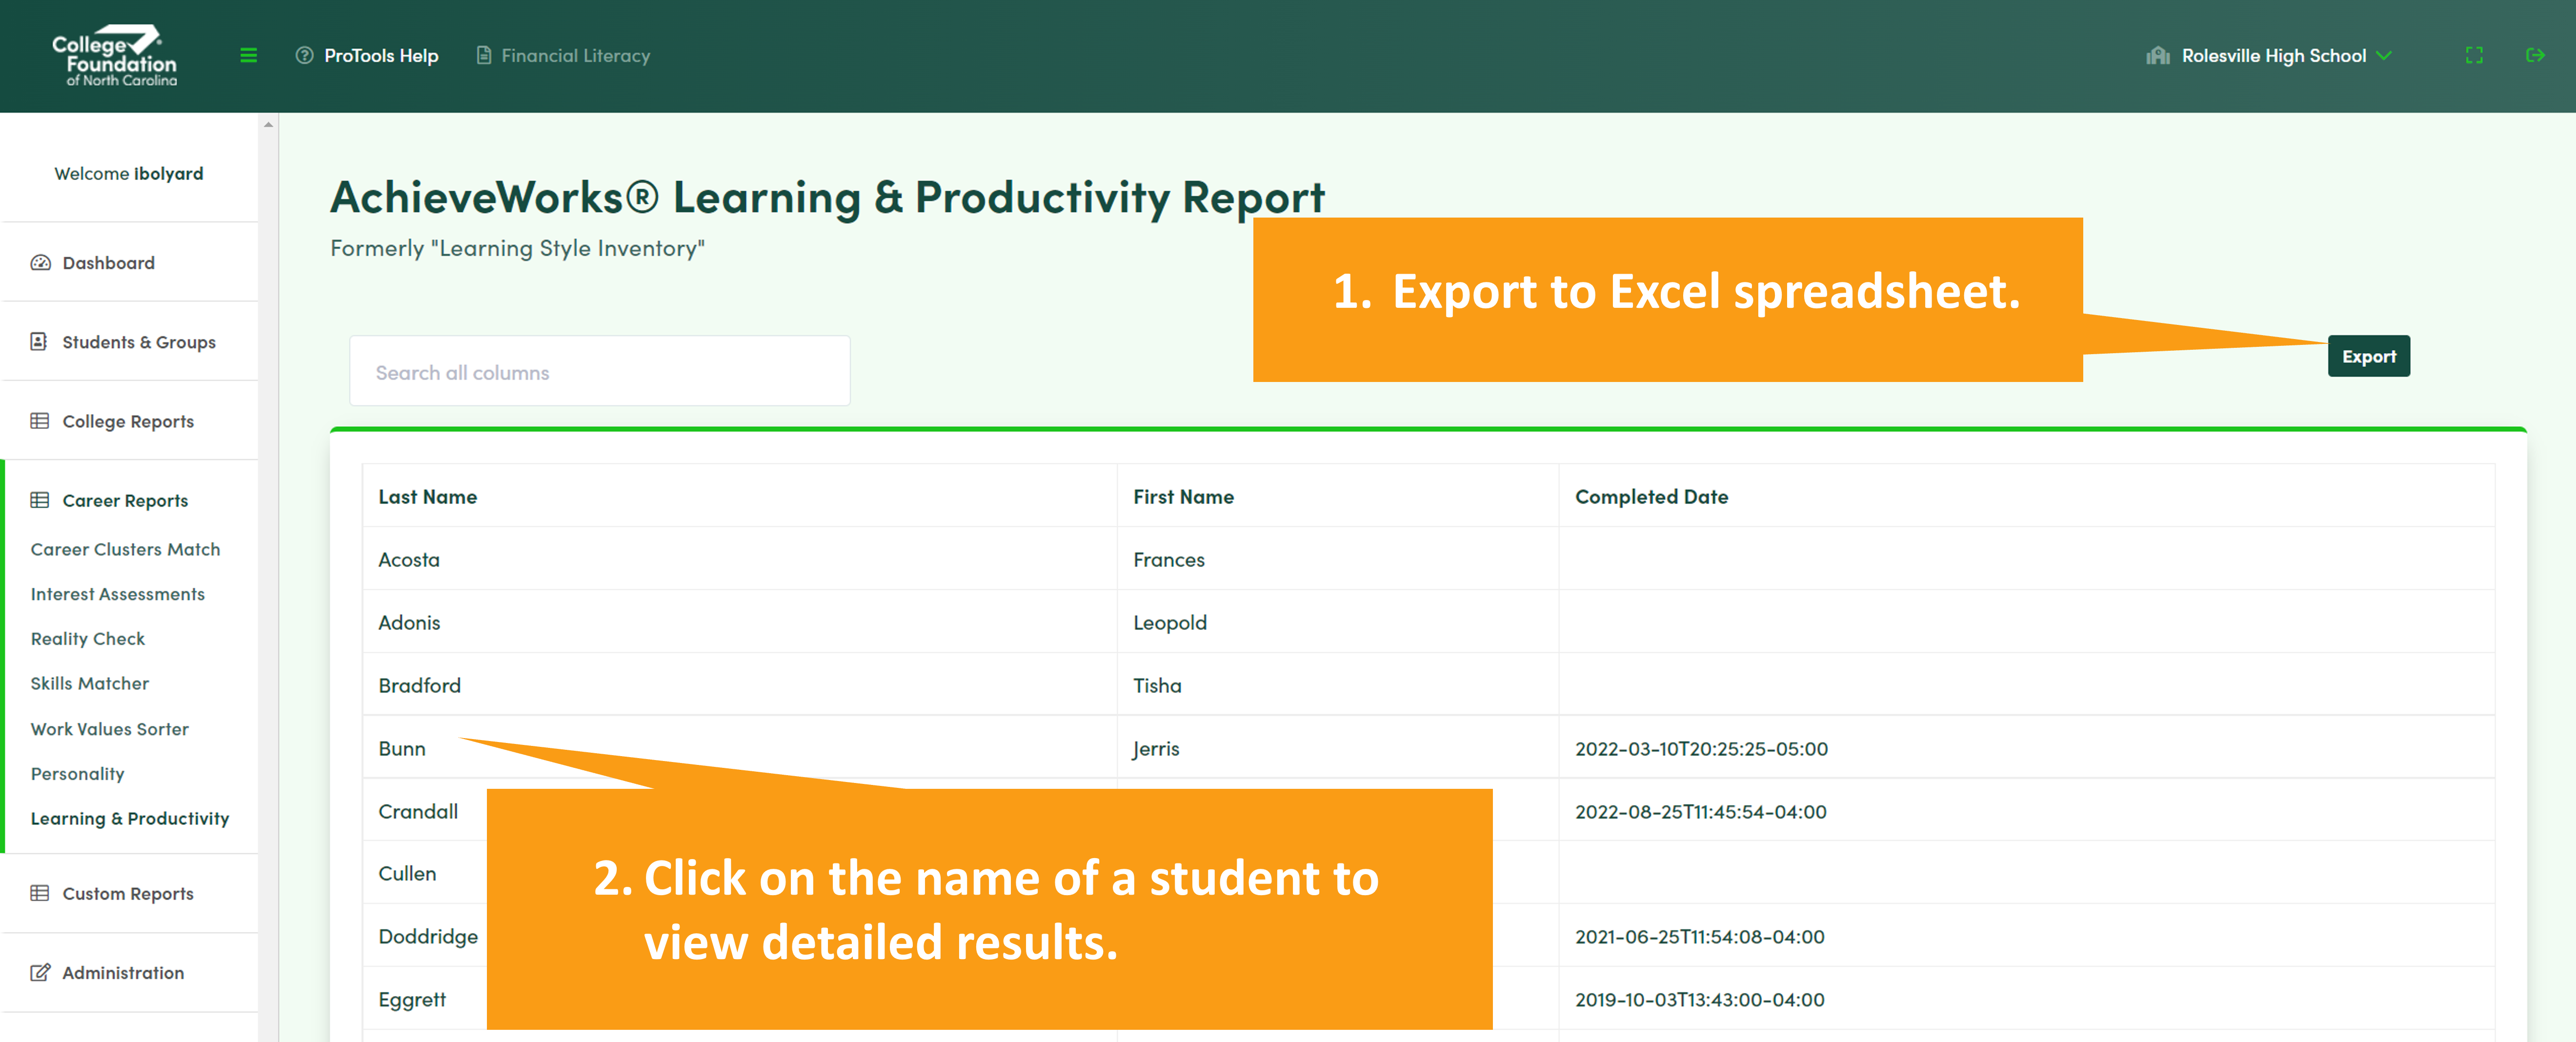
Task: Open Skills Matcher report
Action: (89, 684)
